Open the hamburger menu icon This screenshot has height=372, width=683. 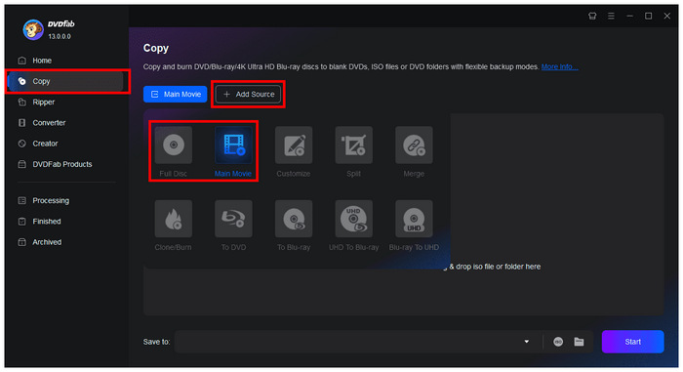[x=611, y=17]
